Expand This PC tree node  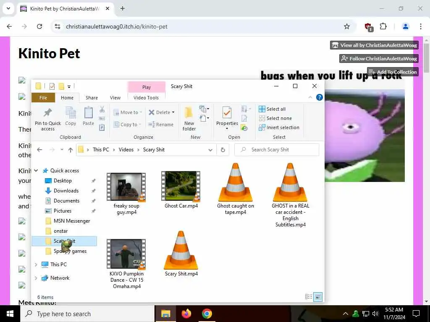point(36,265)
